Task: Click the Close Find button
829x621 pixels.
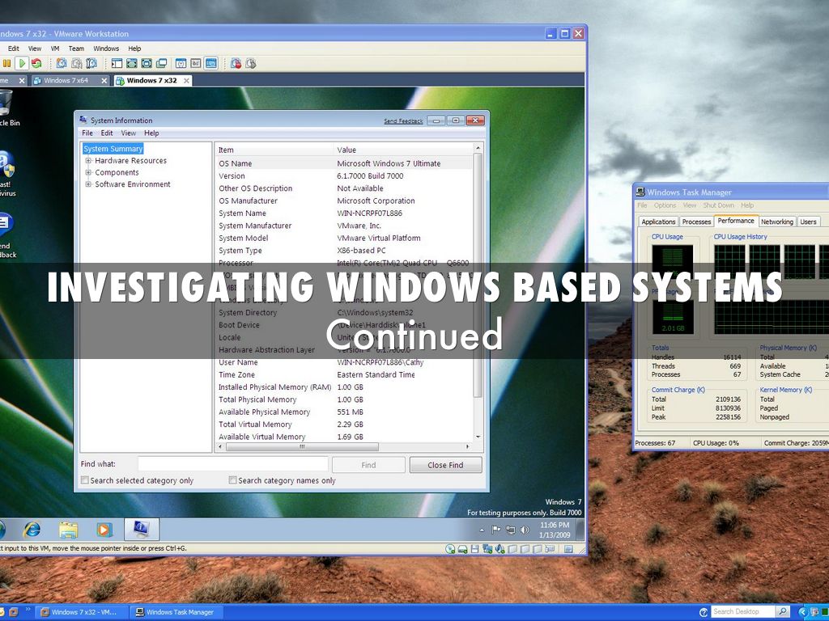Action: click(x=445, y=465)
